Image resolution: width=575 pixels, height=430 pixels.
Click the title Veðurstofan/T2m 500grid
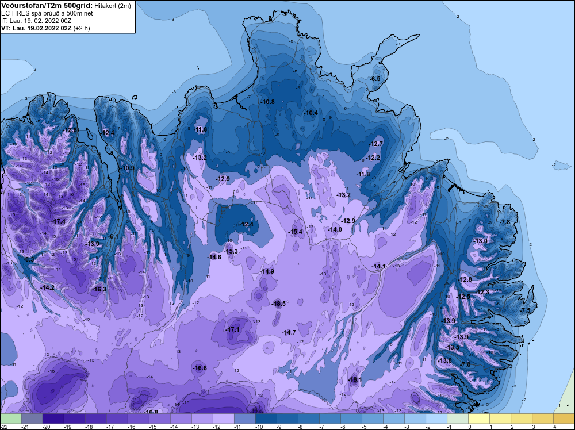[x=47, y=5]
